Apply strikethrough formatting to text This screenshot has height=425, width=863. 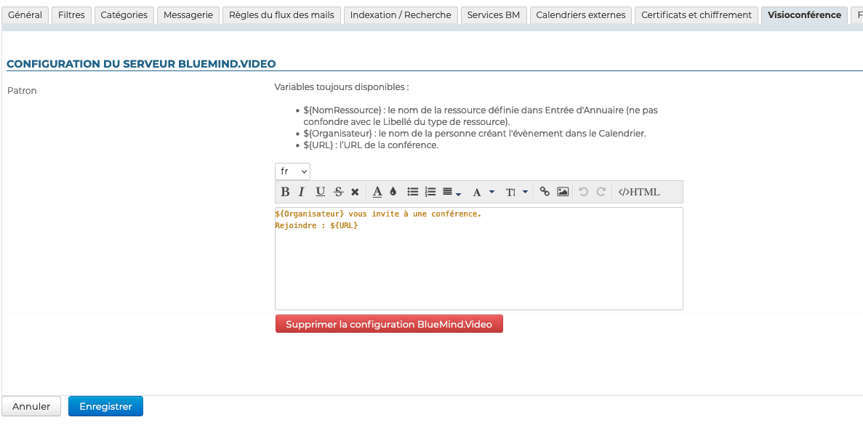point(338,192)
